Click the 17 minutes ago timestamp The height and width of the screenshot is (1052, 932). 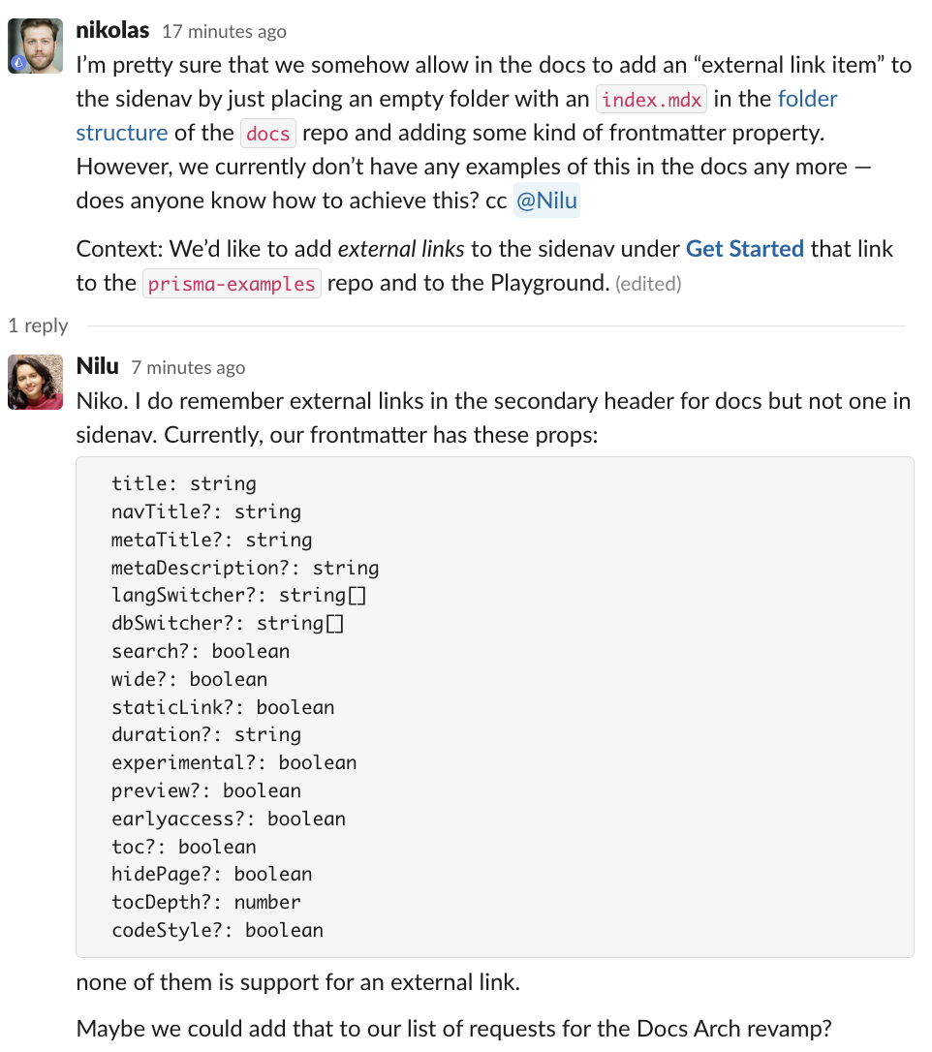pyautogui.click(x=224, y=31)
